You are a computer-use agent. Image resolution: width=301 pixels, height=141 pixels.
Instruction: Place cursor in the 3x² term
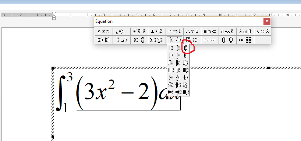click(99, 90)
